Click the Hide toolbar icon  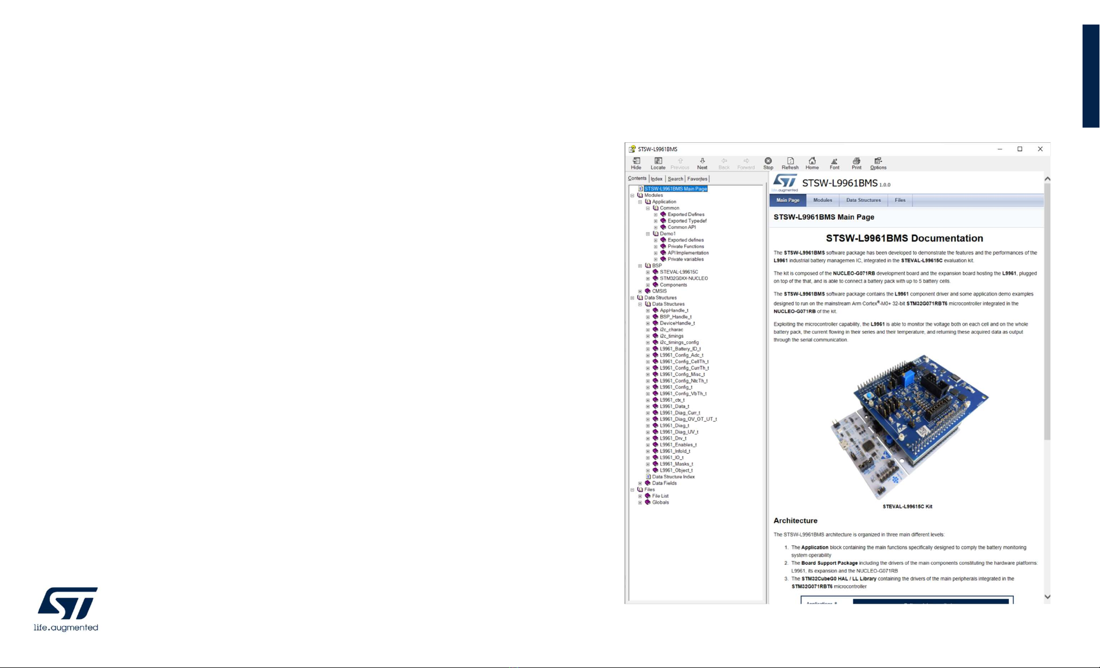[636, 163]
